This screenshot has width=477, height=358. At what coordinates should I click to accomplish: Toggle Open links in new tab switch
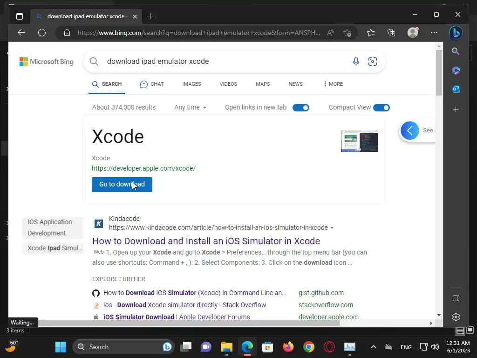pos(300,108)
